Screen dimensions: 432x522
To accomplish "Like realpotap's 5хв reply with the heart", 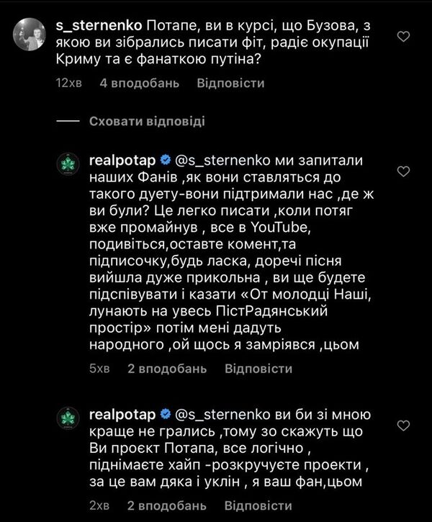I will [x=405, y=171].
